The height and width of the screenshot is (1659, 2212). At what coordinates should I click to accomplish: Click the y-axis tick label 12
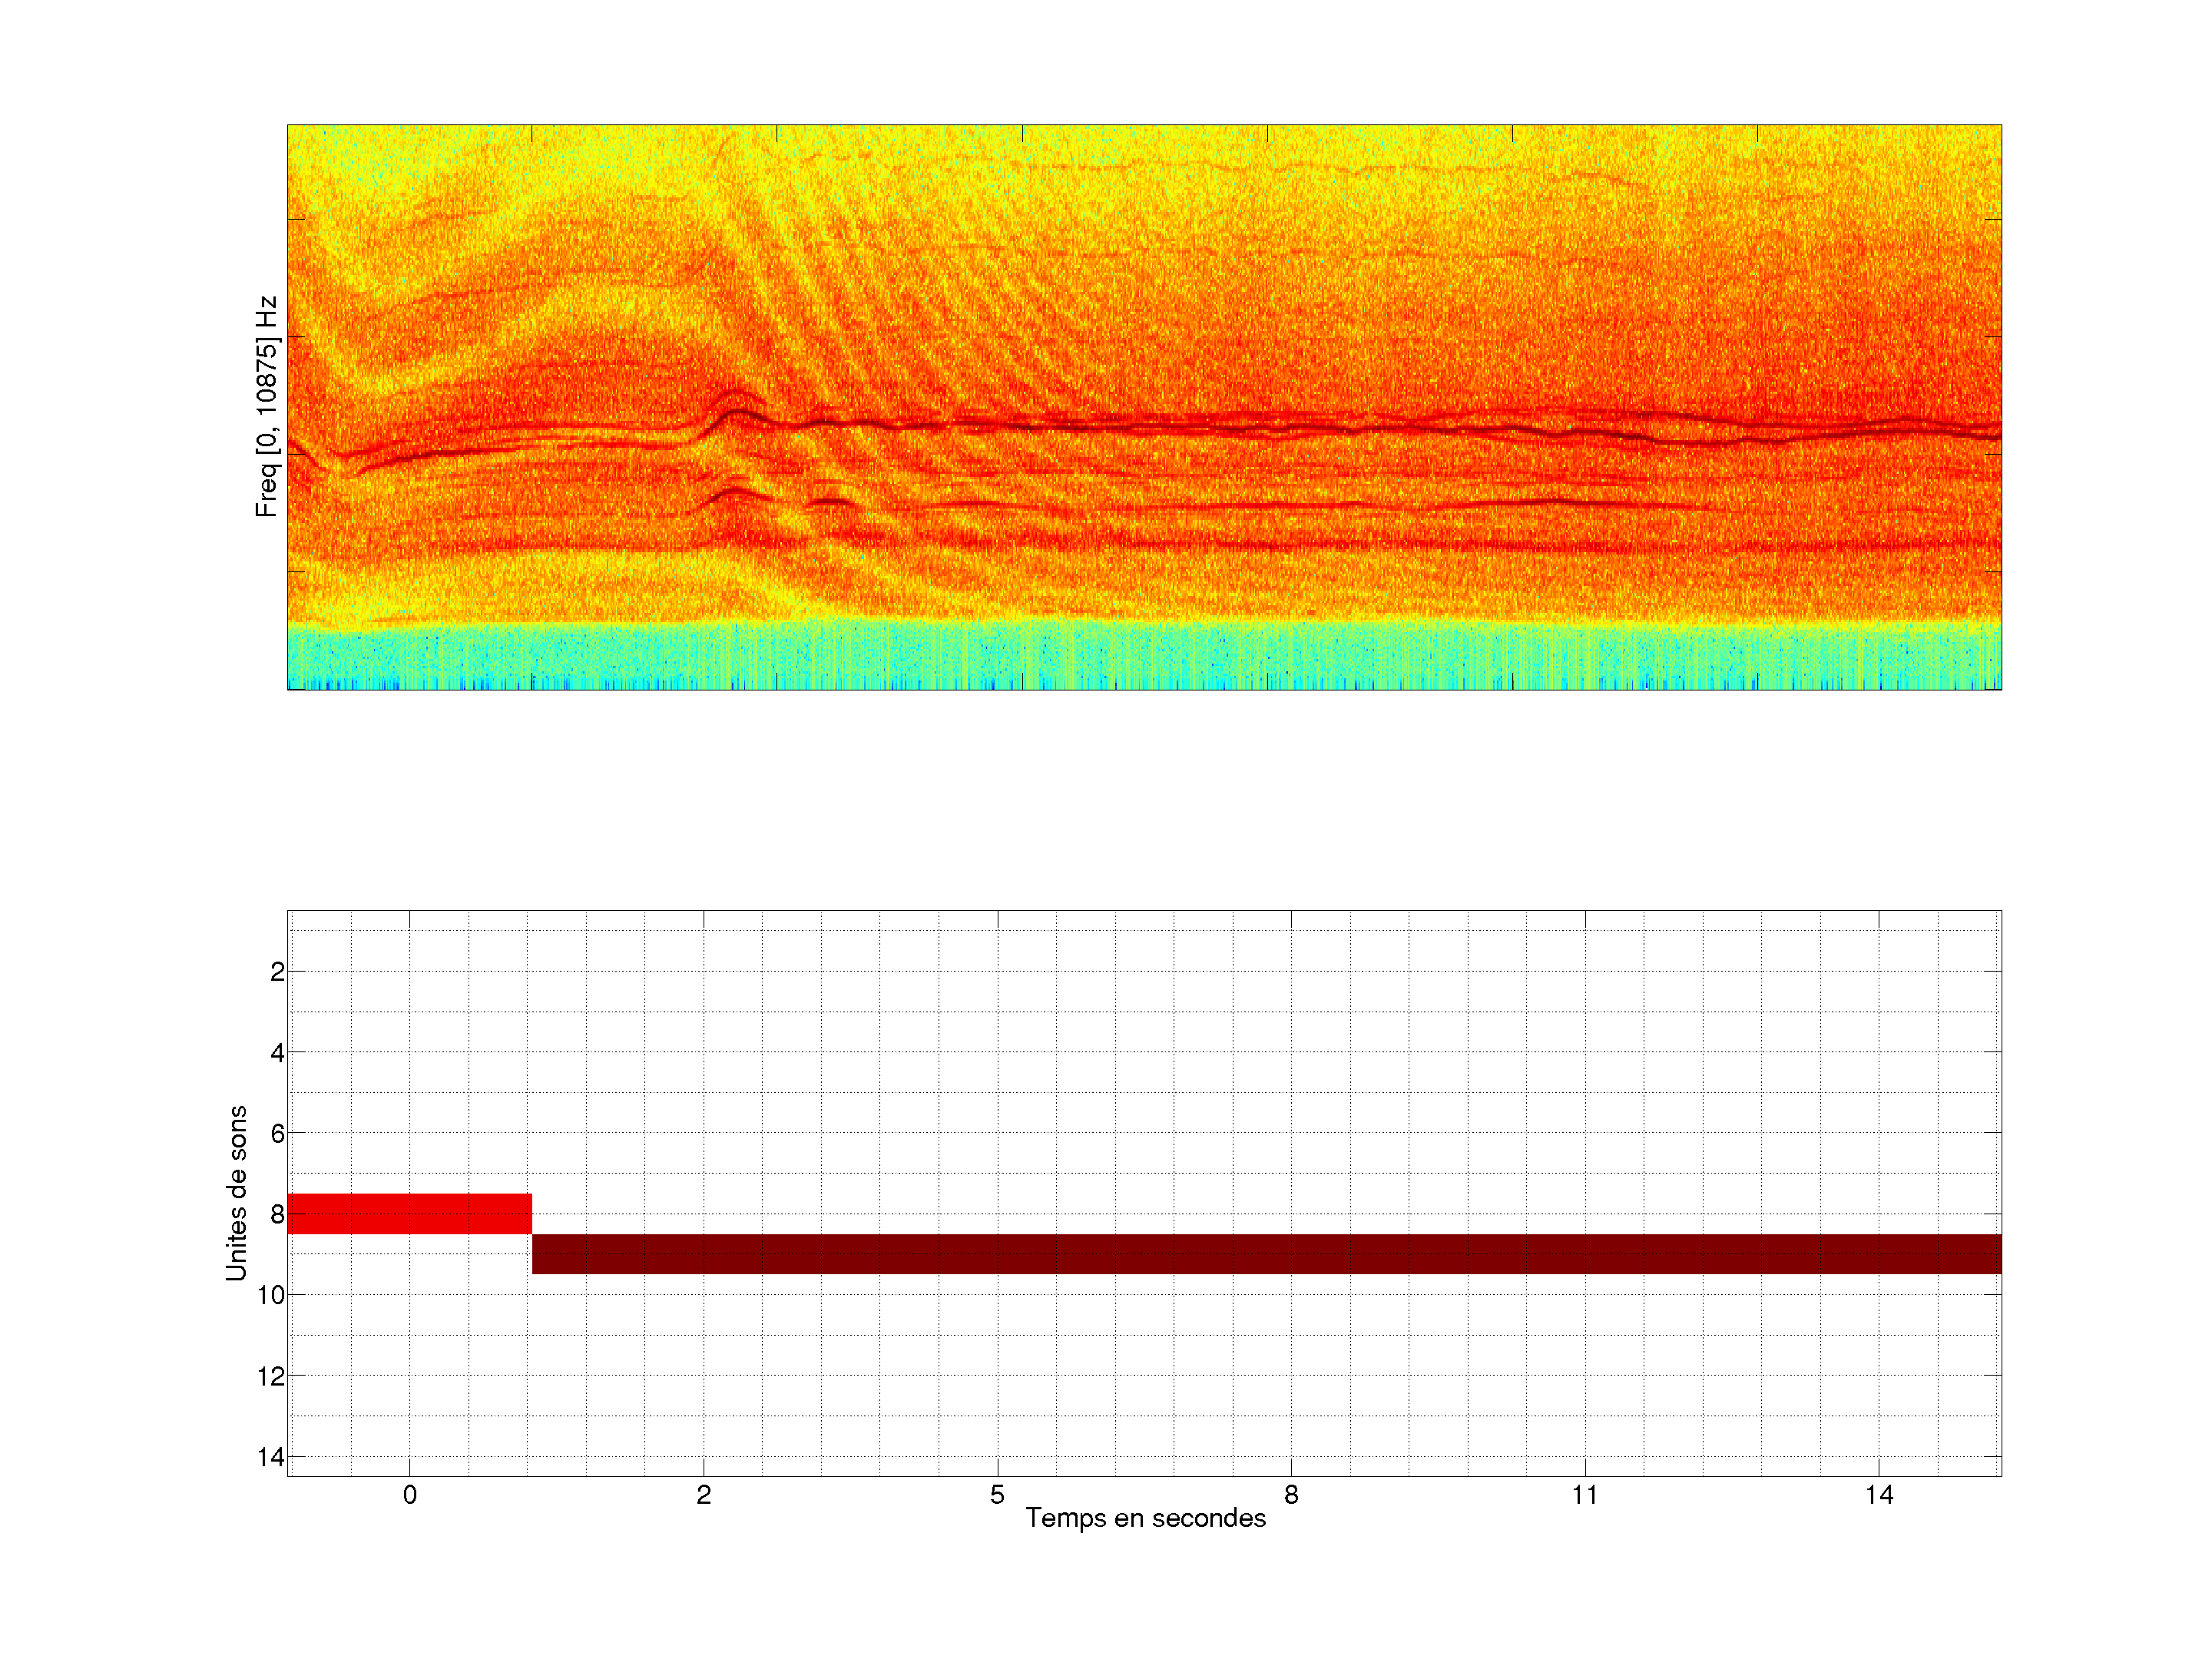coord(271,1376)
